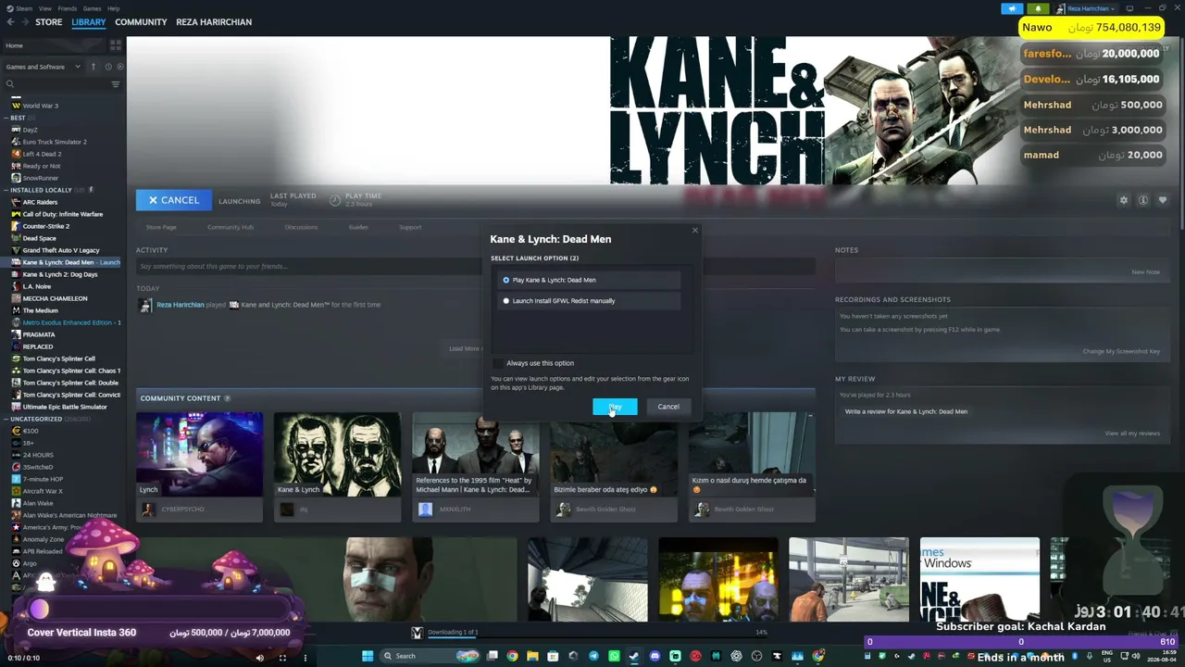Click the activity comment input field
Image resolution: width=1185 pixels, height=667 pixels.
475,267
